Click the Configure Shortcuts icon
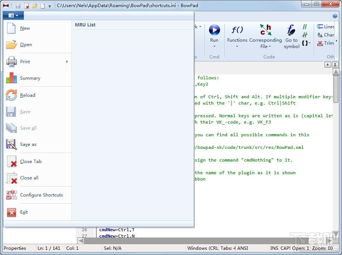The height and width of the screenshot is (255, 342). click(x=11, y=195)
